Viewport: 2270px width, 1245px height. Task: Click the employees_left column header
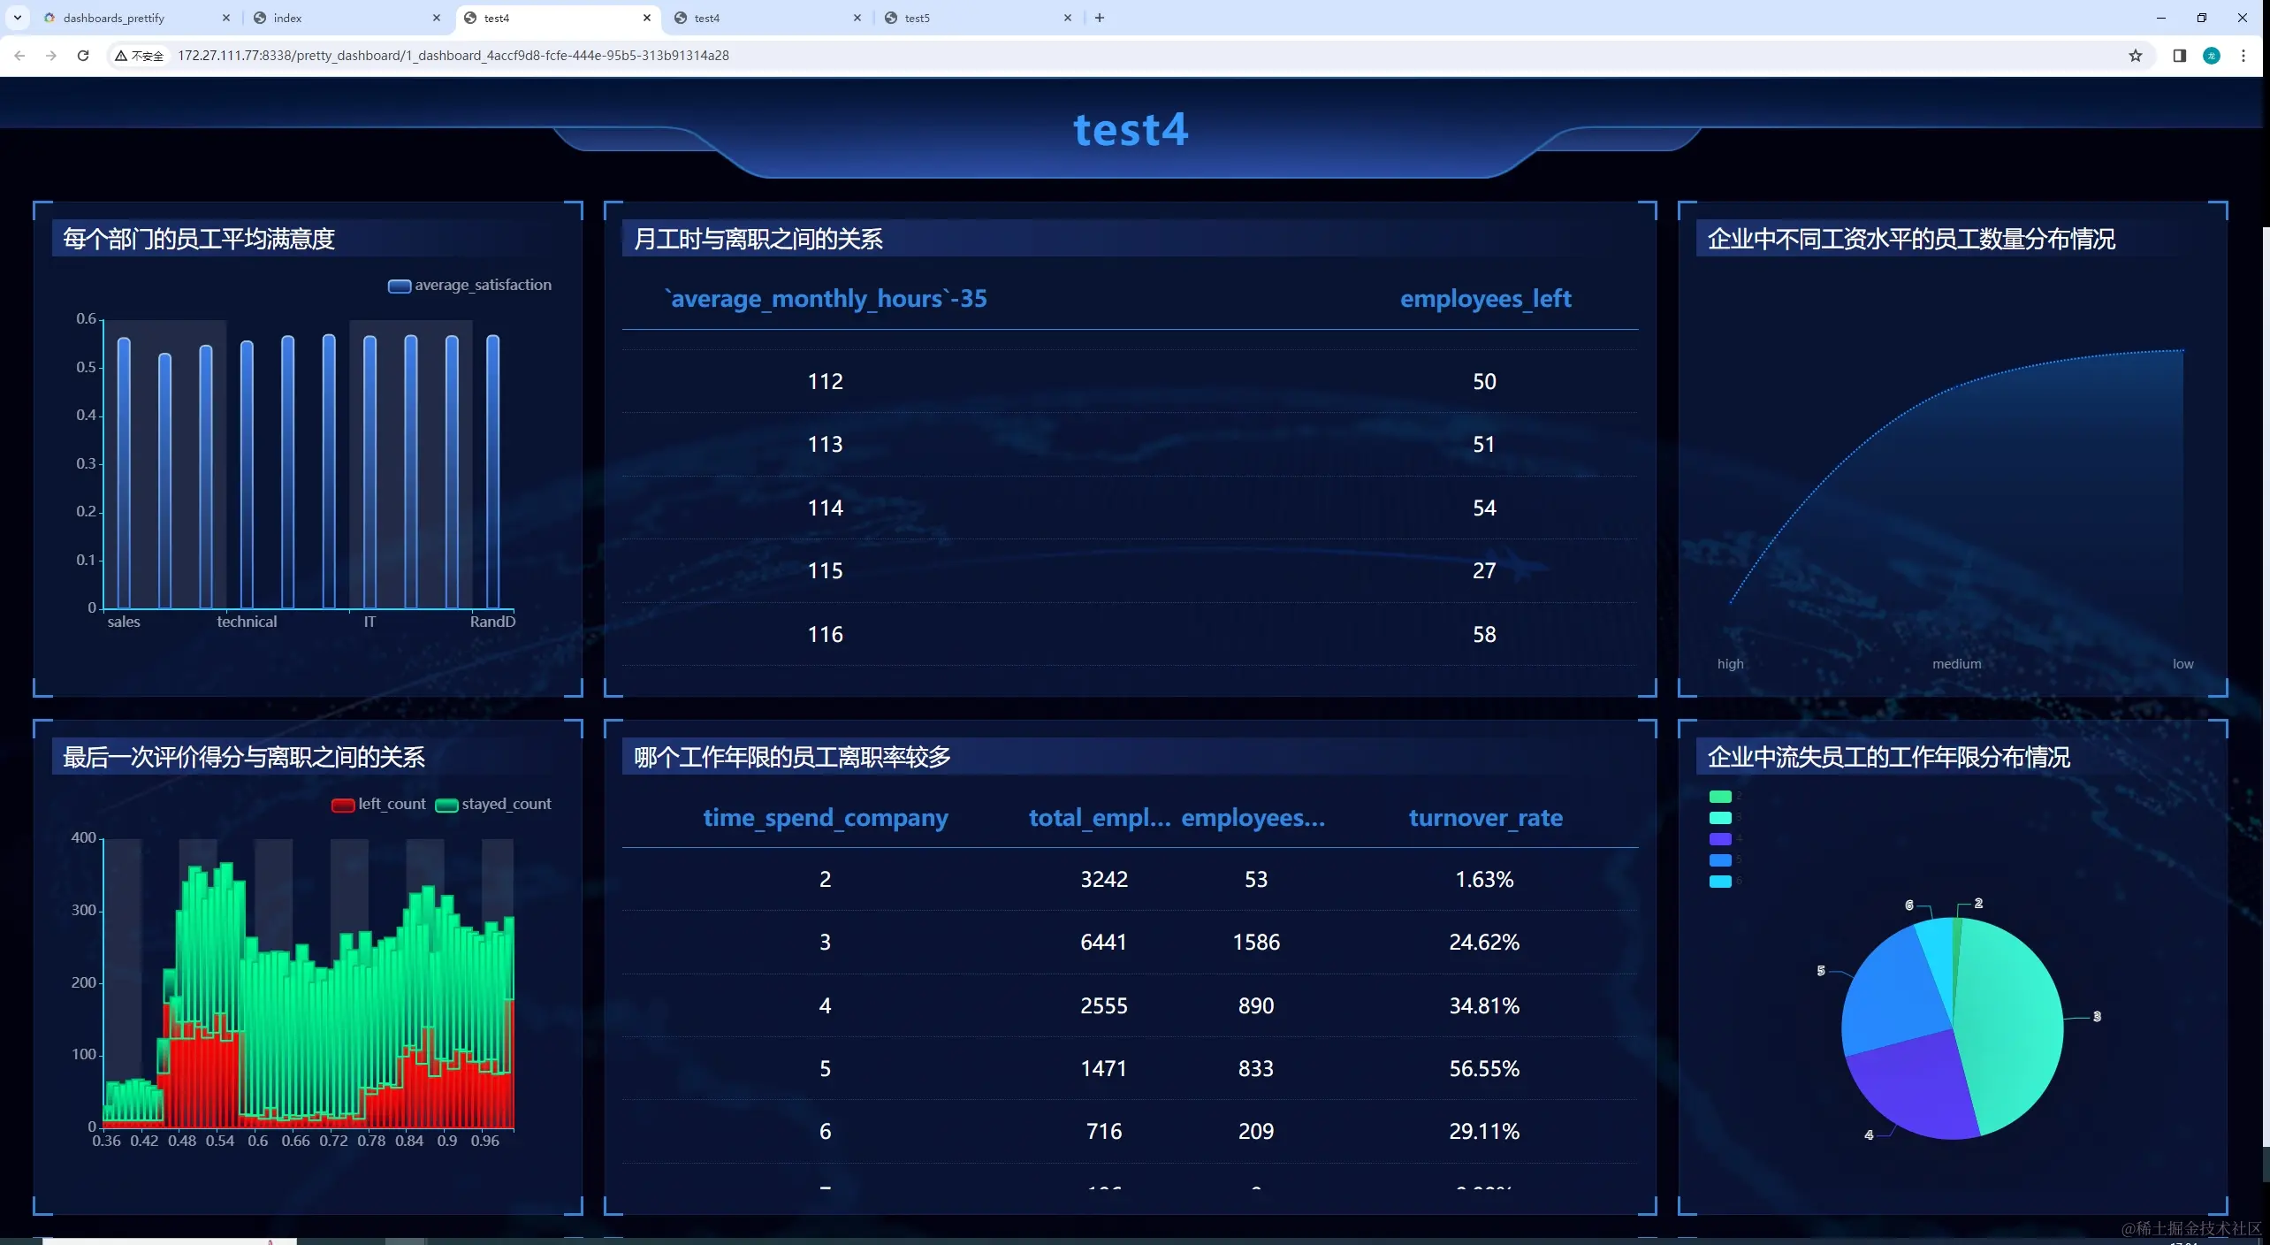tap(1485, 299)
